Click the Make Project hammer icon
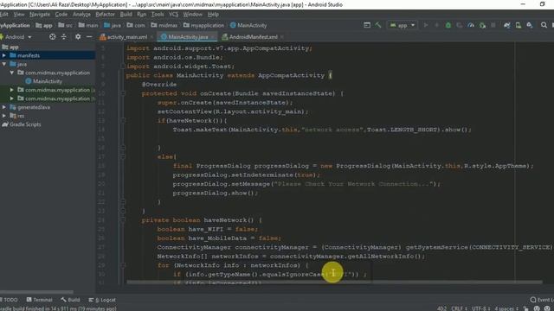554x311 pixels. tap(378, 25)
